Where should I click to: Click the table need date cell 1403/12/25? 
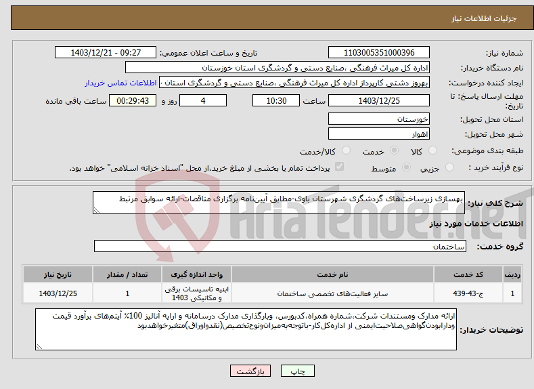tap(58, 293)
